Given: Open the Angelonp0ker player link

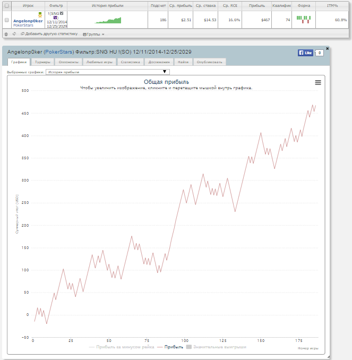Looking at the screenshot, I should (x=28, y=21).
